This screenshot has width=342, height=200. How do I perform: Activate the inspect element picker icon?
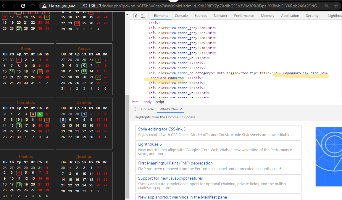coord(135,16)
